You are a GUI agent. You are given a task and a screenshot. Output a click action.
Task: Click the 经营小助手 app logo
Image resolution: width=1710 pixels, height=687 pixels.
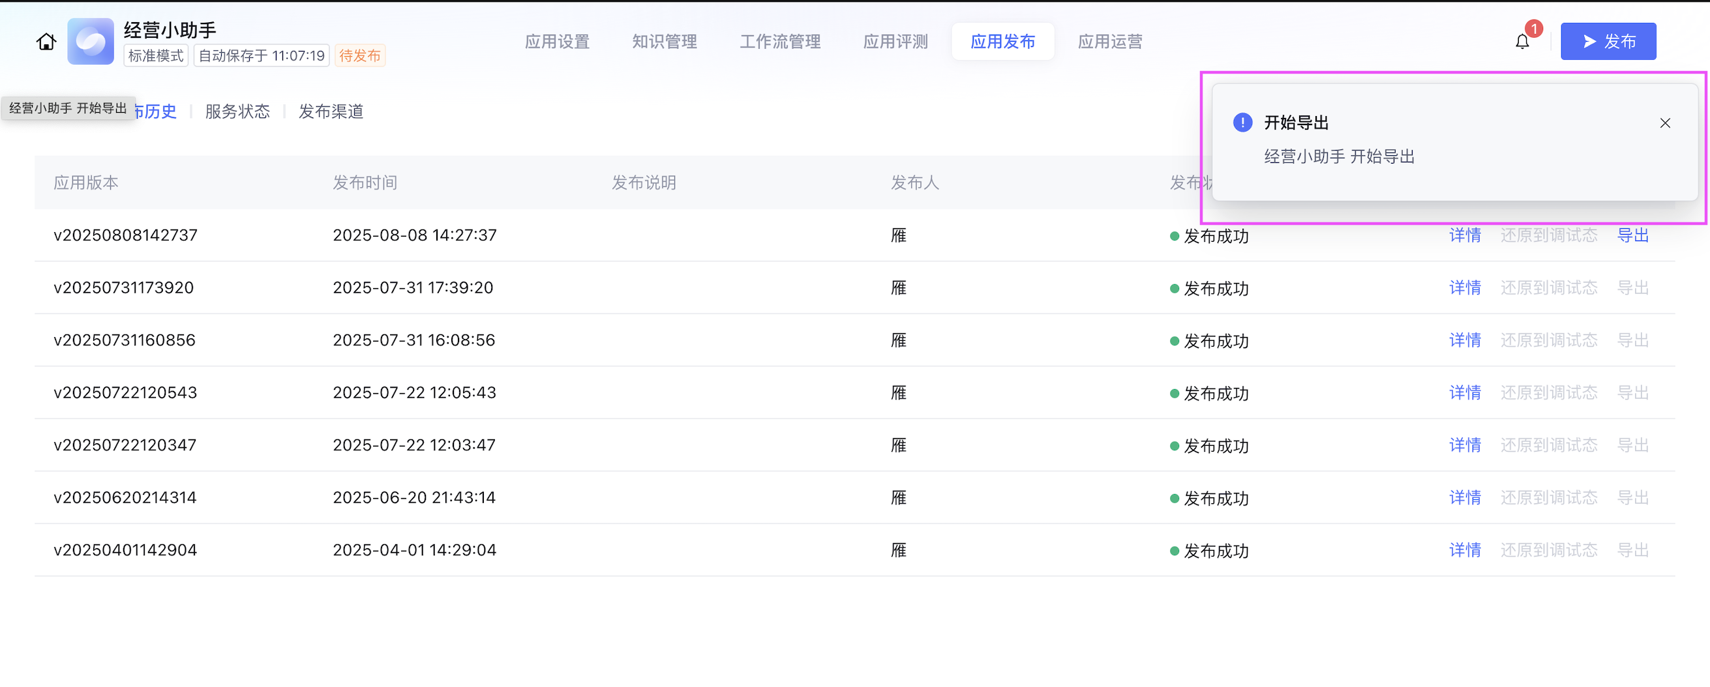[x=90, y=41]
